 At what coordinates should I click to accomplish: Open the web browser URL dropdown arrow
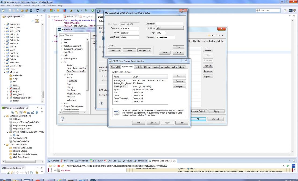pos(283,166)
